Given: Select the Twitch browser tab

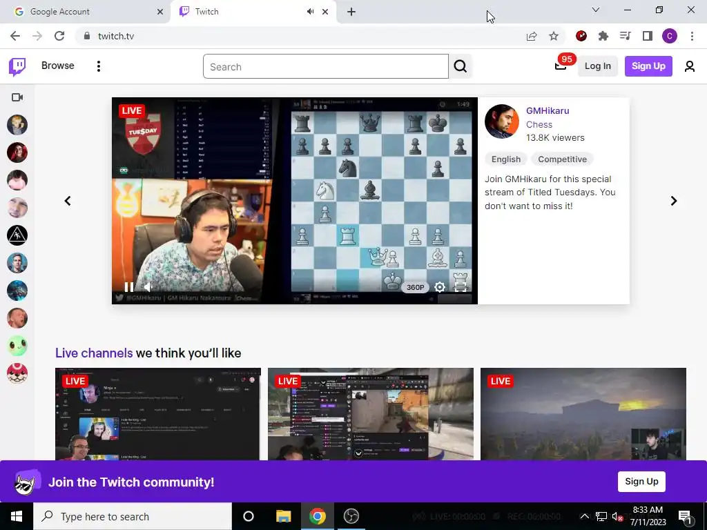Looking at the screenshot, I should point(244,12).
